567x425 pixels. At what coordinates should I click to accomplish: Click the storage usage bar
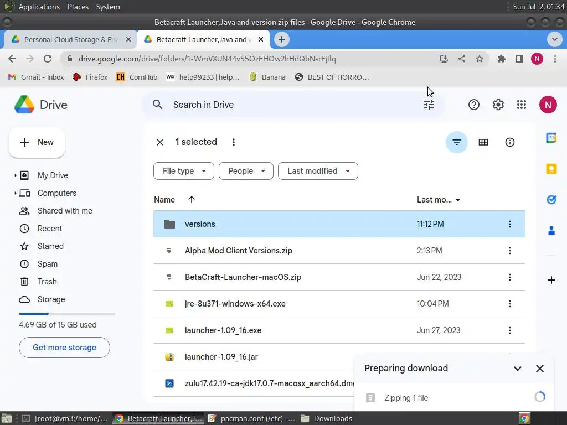[x=67, y=314]
